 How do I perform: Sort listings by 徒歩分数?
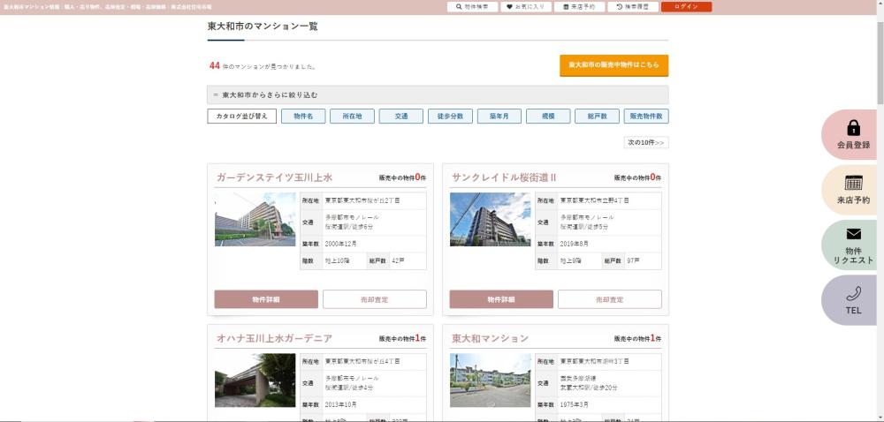click(x=451, y=117)
